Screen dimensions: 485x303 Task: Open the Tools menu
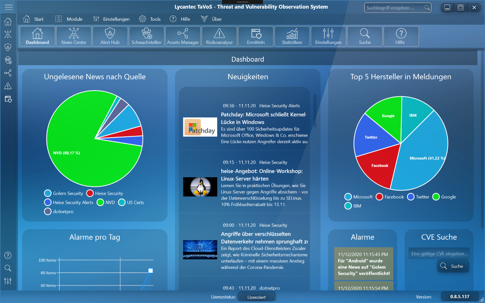click(x=150, y=19)
